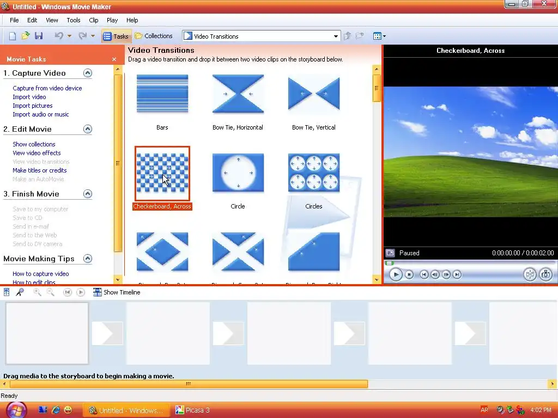Click the monitor Forward button
The height and width of the screenshot is (418, 558).
pos(457,274)
